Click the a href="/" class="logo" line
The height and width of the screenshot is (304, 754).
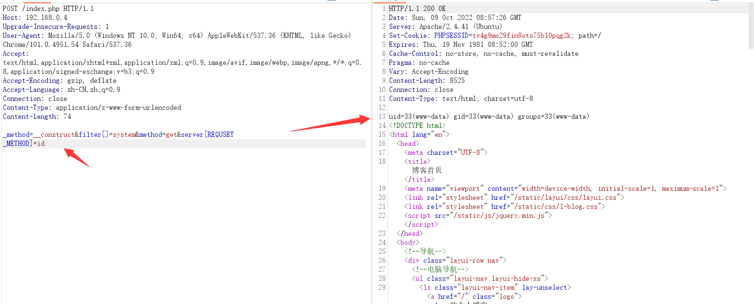[x=474, y=296]
